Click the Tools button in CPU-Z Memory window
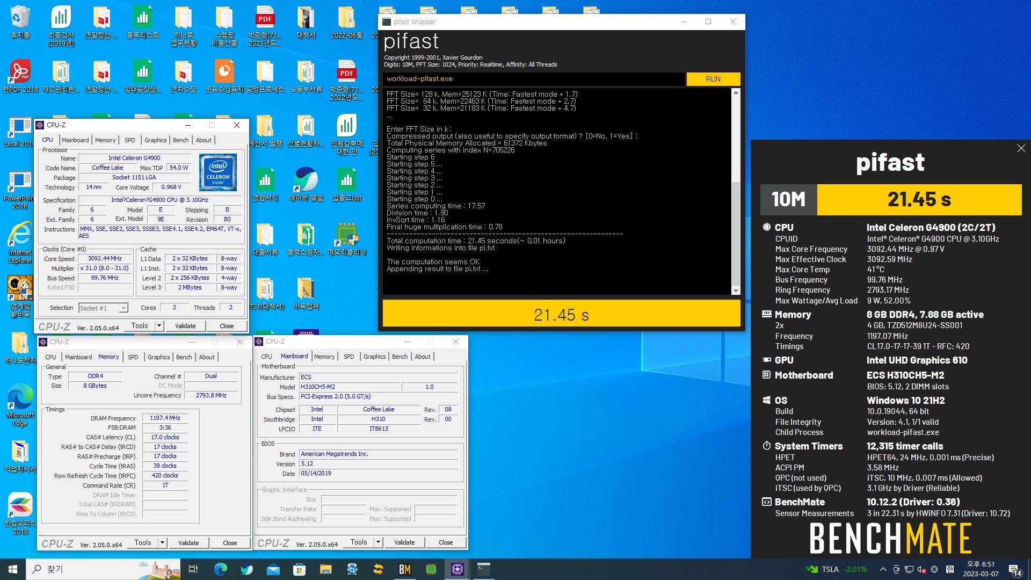 point(143,542)
